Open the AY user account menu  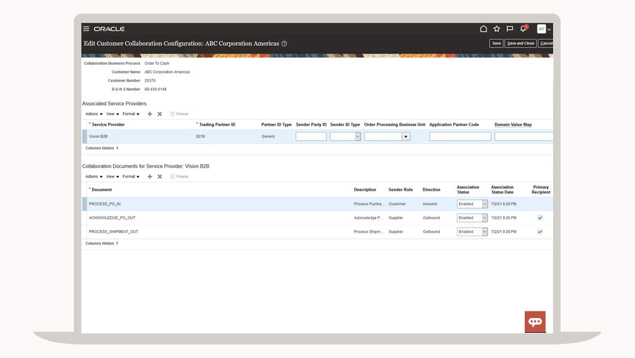click(x=544, y=29)
